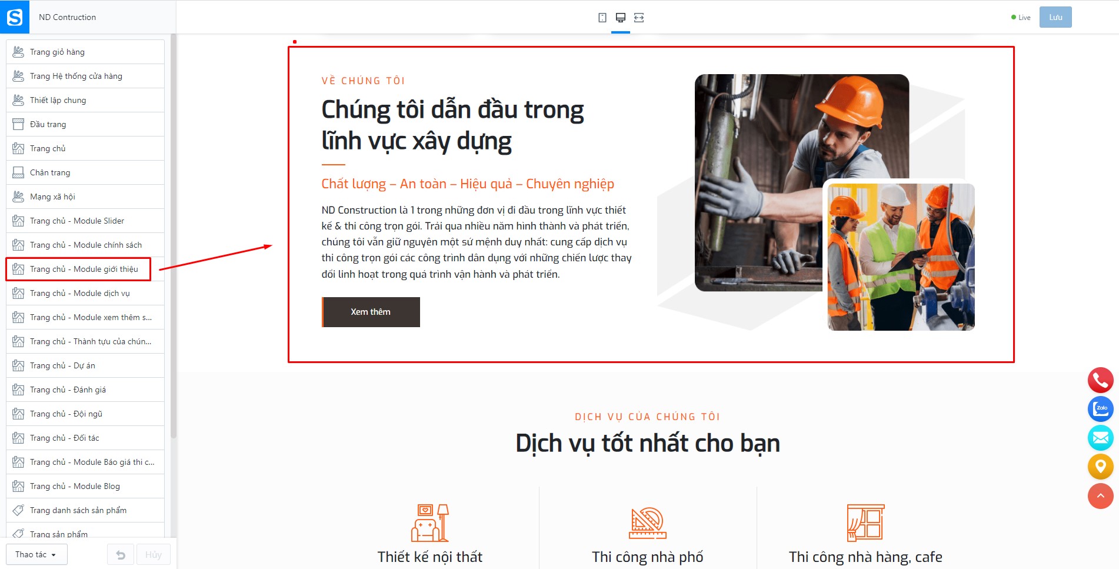Open Trang sản phẩm section
This screenshot has height=569, width=1119.
[85, 531]
